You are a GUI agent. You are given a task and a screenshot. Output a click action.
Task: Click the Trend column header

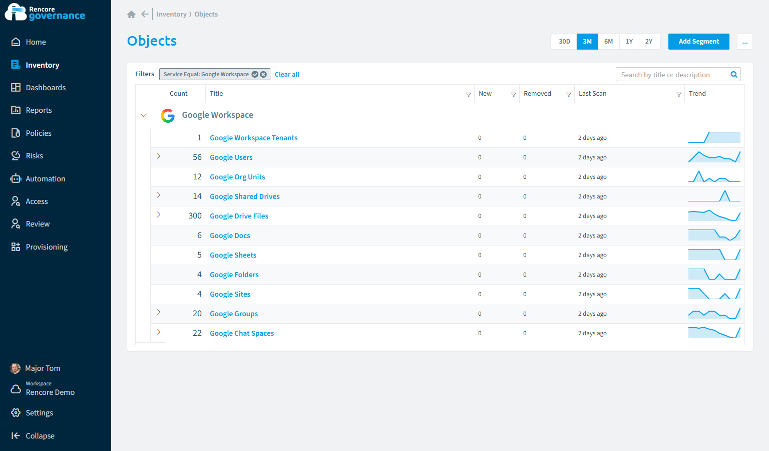point(697,94)
